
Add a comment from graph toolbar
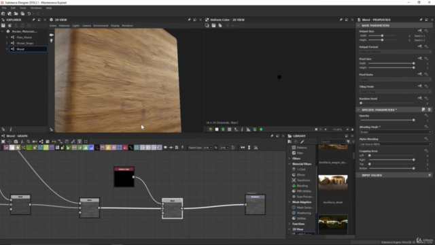(x=165, y=148)
